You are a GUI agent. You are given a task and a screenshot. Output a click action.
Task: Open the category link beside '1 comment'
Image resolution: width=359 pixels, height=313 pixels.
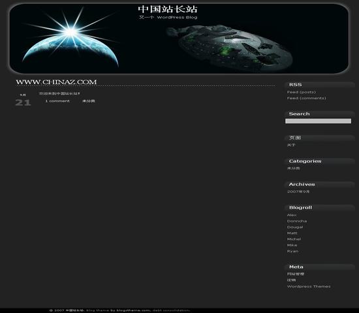pos(89,101)
